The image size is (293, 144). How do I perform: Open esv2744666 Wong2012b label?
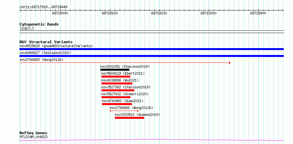pyautogui.click(x=132, y=108)
